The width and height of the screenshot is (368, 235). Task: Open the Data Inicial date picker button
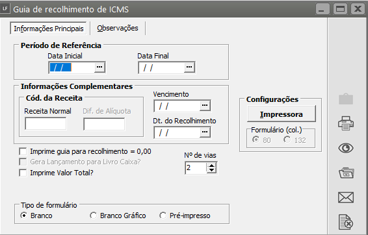(x=99, y=68)
